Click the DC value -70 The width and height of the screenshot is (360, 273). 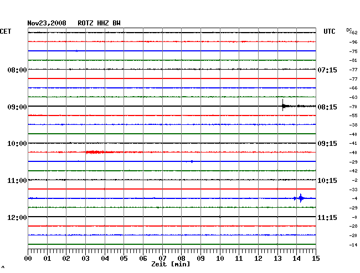point(353,107)
